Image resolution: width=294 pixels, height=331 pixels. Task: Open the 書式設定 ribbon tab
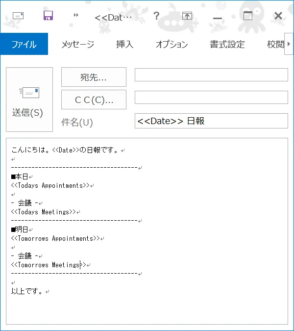[x=227, y=44]
